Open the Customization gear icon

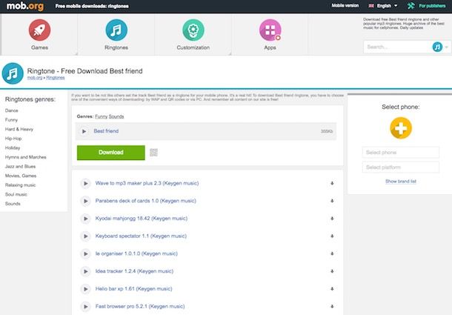193,30
